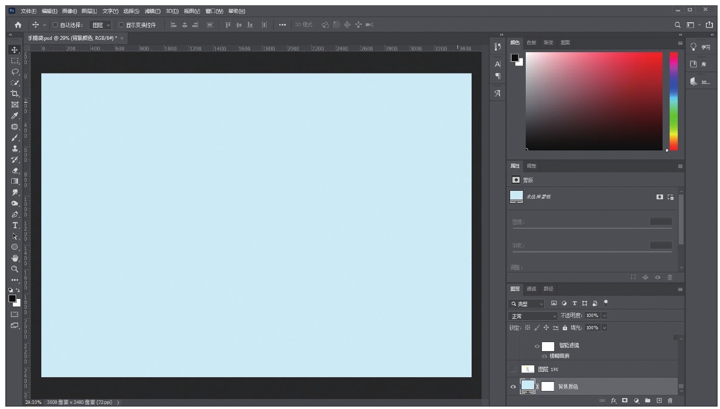The height and width of the screenshot is (409, 720).
Task: Toggle visibility of 模糊画廊 filter eye
Action: coord(544,356)
